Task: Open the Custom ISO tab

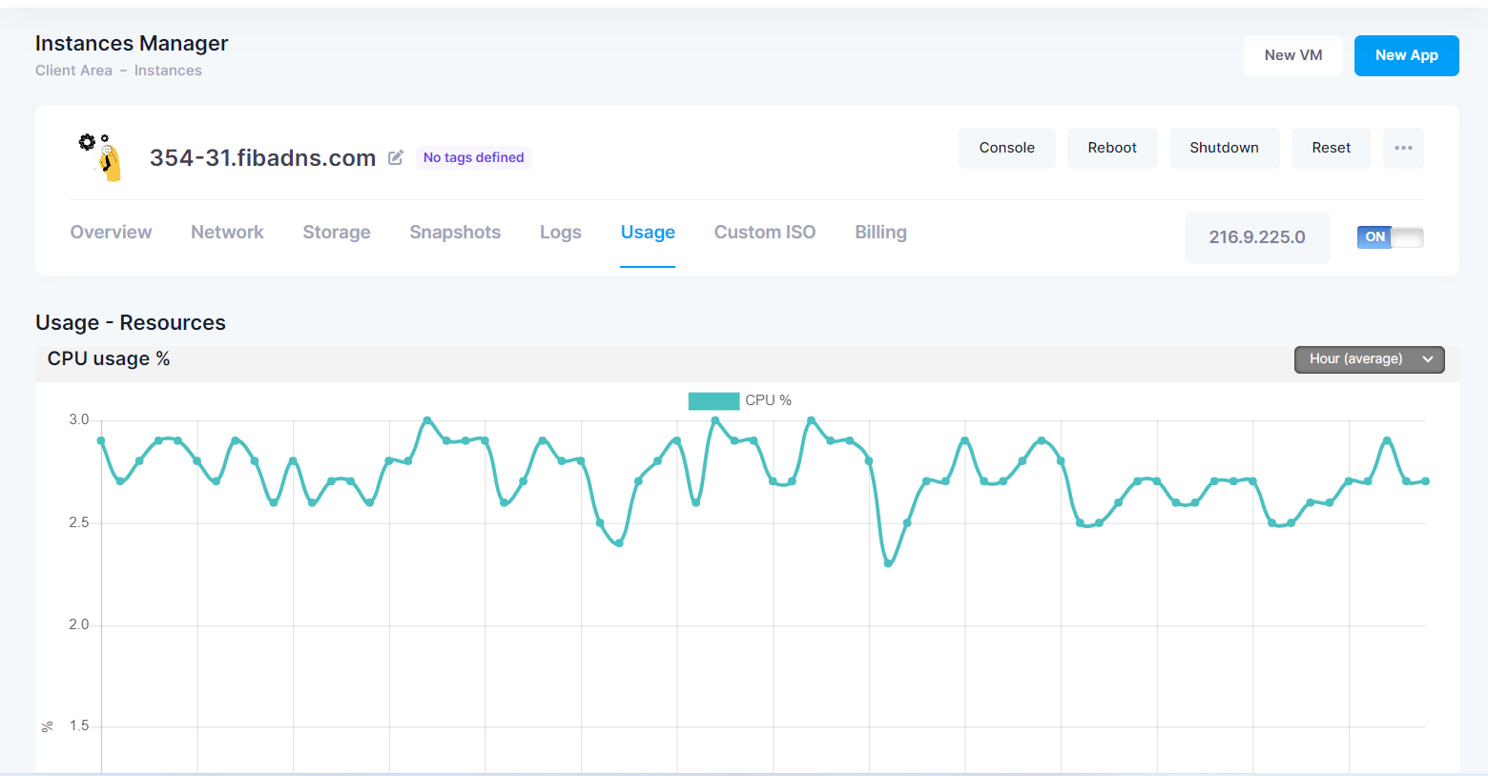Action: pyautogui.click(x=765, y=232)
